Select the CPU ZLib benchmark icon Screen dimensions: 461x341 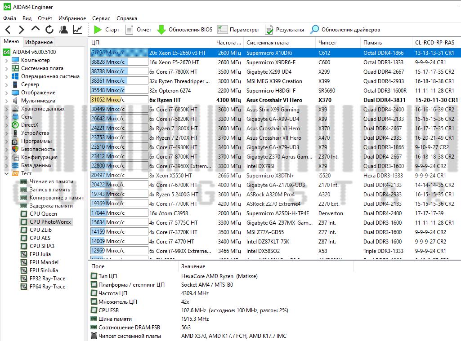pos(24,230)
